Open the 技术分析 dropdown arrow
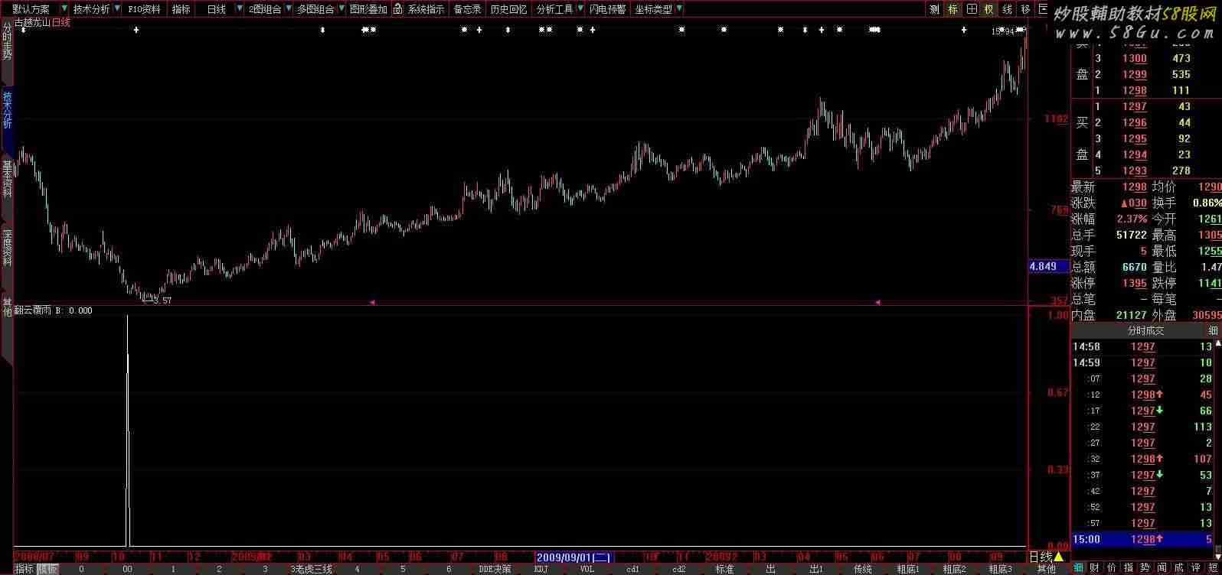This screenshot has height=575, width=1222. [x=116, y=9]
